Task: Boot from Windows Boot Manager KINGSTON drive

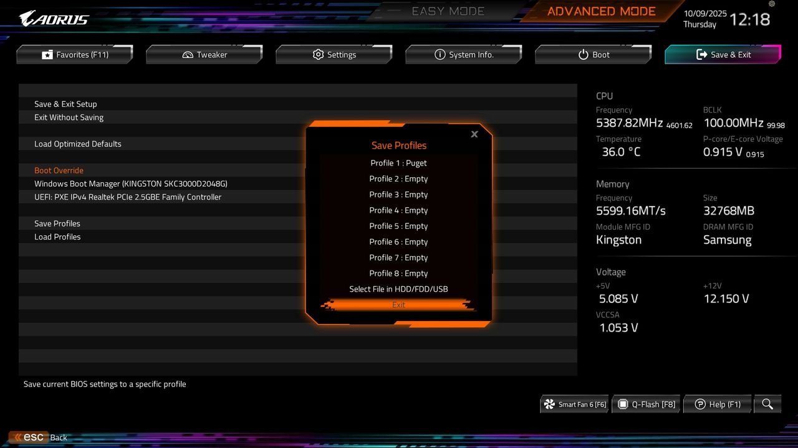Action: click(130, 184)
